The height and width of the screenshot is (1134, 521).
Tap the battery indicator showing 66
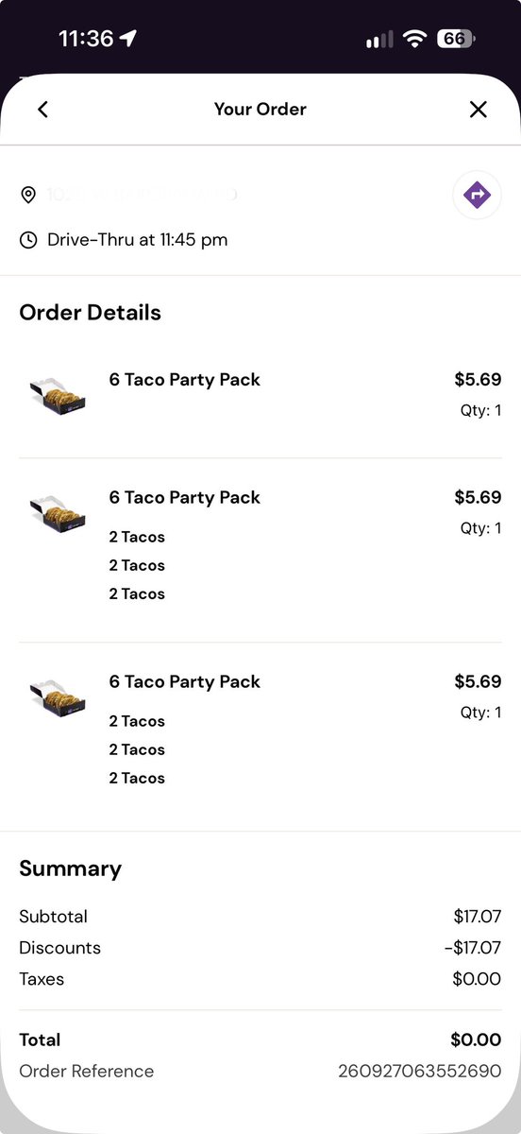pyautogui.click(x=457, y=39)
